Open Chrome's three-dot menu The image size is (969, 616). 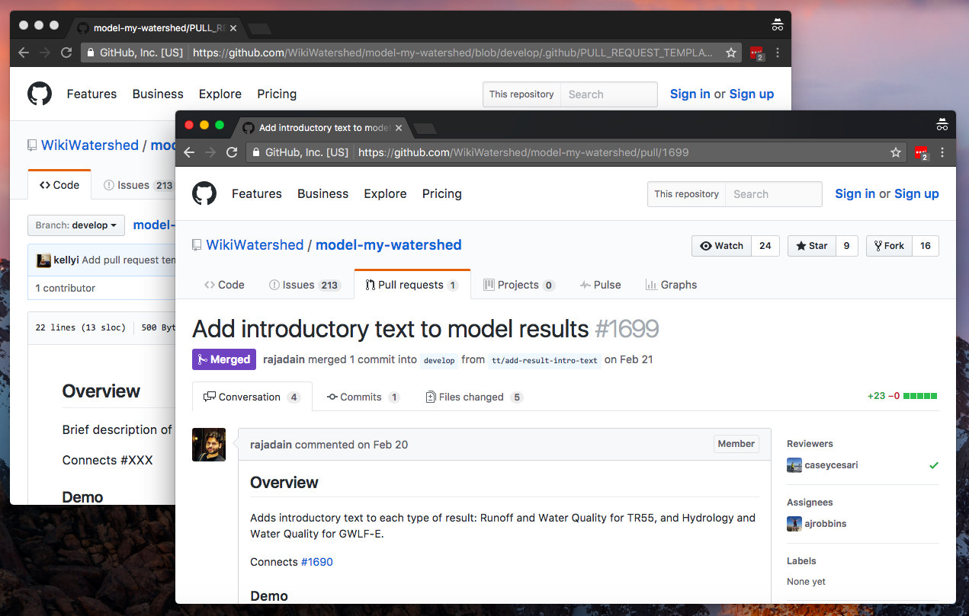click(x=942, y=152)
